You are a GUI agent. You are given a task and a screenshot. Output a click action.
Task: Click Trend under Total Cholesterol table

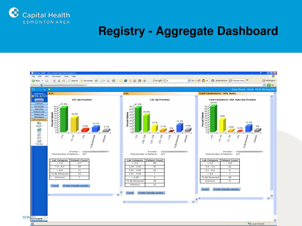(205, 189)
